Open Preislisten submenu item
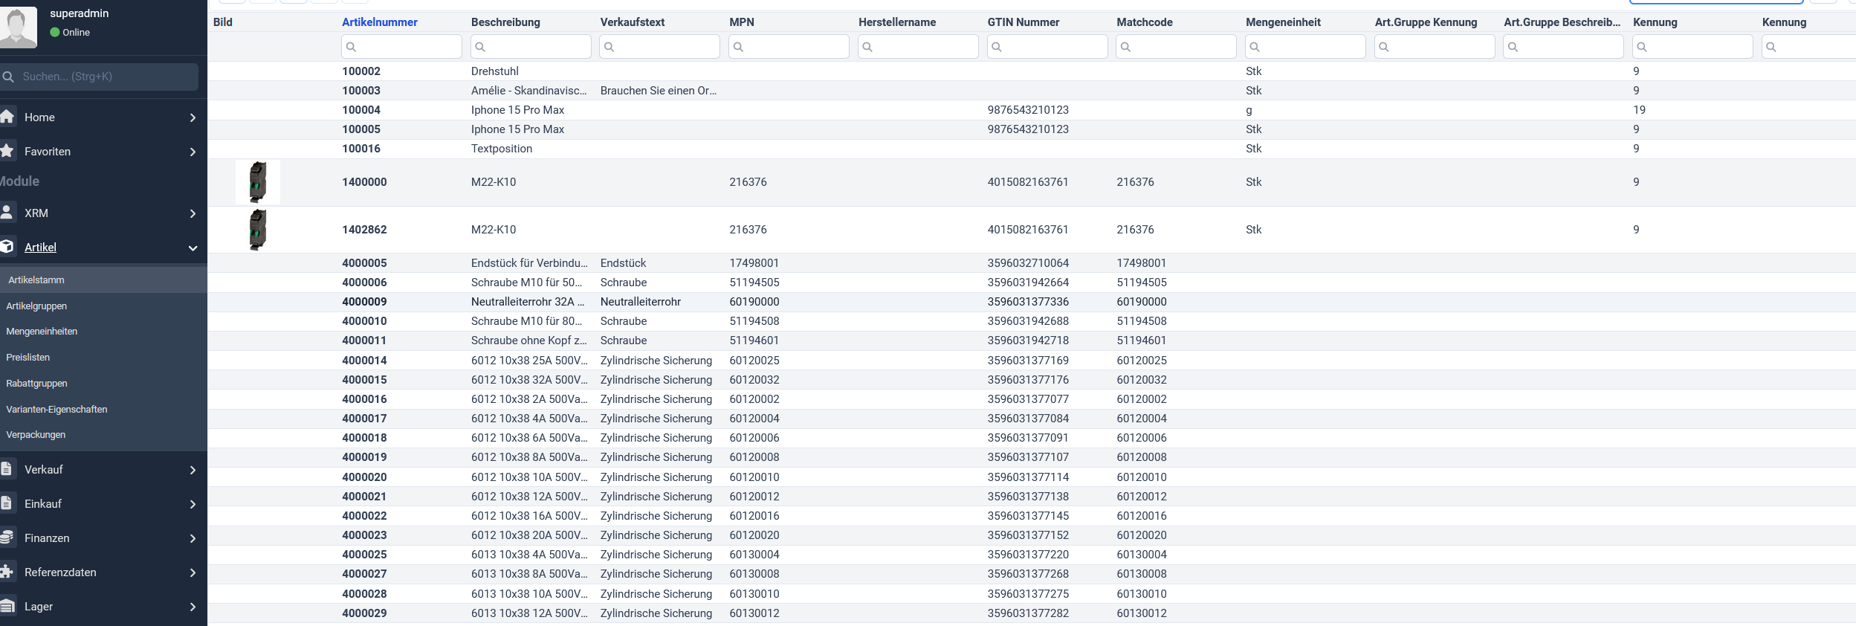 point(28,358)
